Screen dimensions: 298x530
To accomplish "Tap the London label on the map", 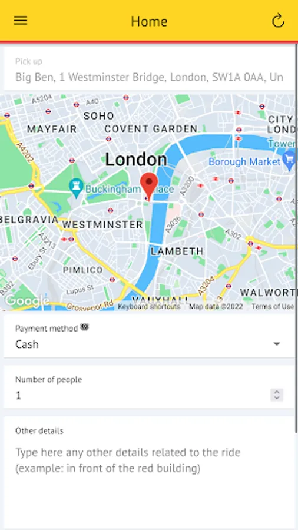I will tap(136, 159).
